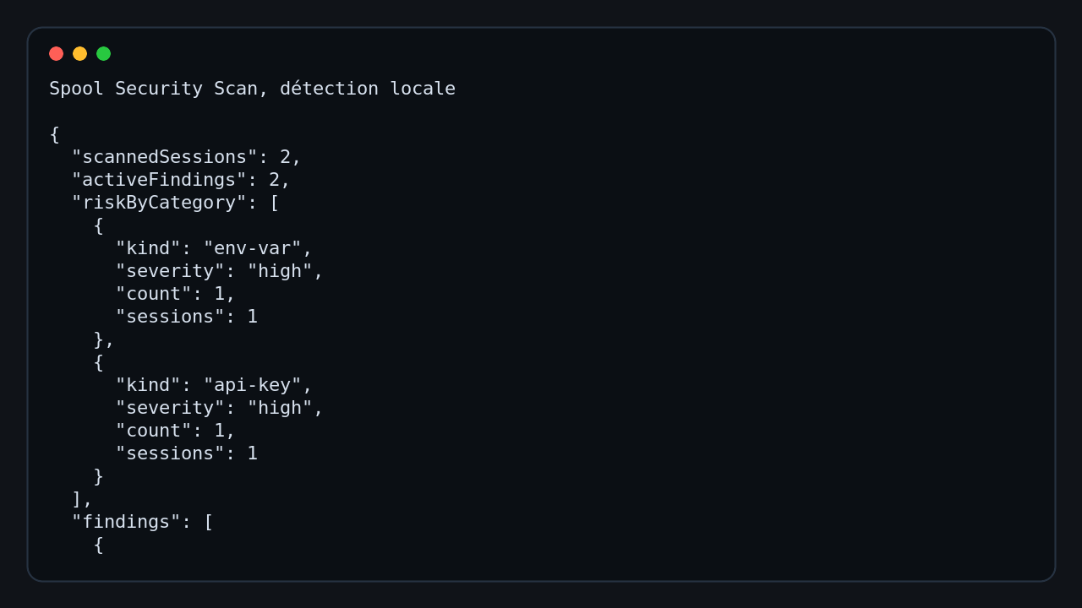The image size is (1082, 608).
Task: Click the top-level opening curly brace
Action: (54, 134)
